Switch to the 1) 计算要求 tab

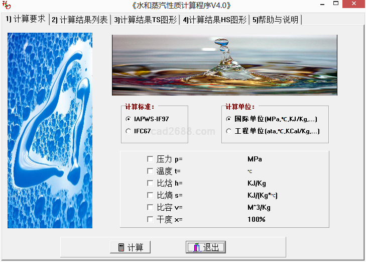pyautogui.click(x=25, y=19)
